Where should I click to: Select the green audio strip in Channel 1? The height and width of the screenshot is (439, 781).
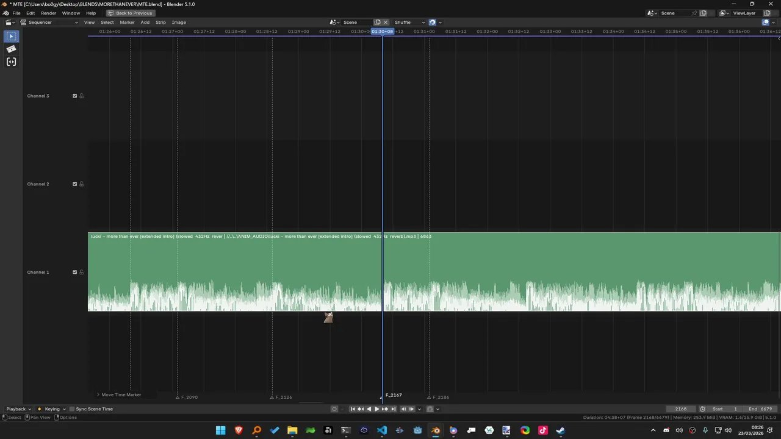coord(434,272)
